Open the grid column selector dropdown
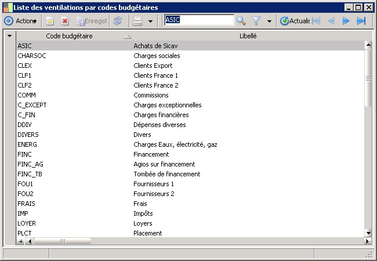This screenshot has width=377, height=261. click(9, 36)
